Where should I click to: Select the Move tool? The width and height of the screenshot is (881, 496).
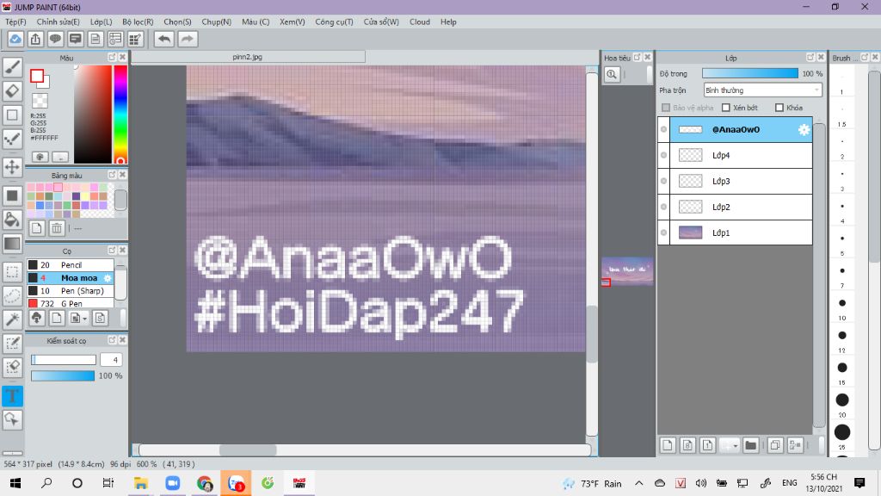coord(12,167)
